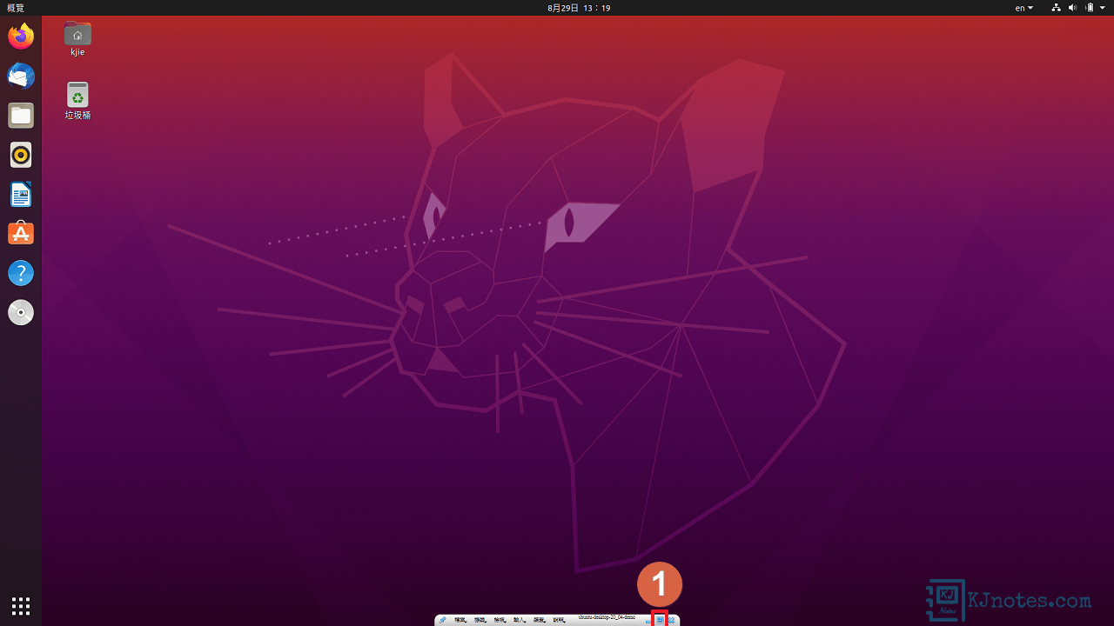The image size is (1114, 626).
Task: Open the Help question-mark icon
Action: point(21,273)
